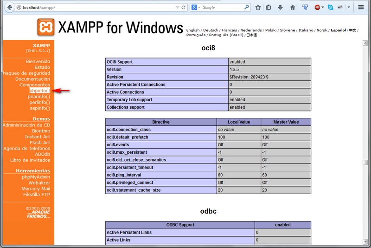
Task: Bookmark this page with the star icon
Action: click(258, 7)
